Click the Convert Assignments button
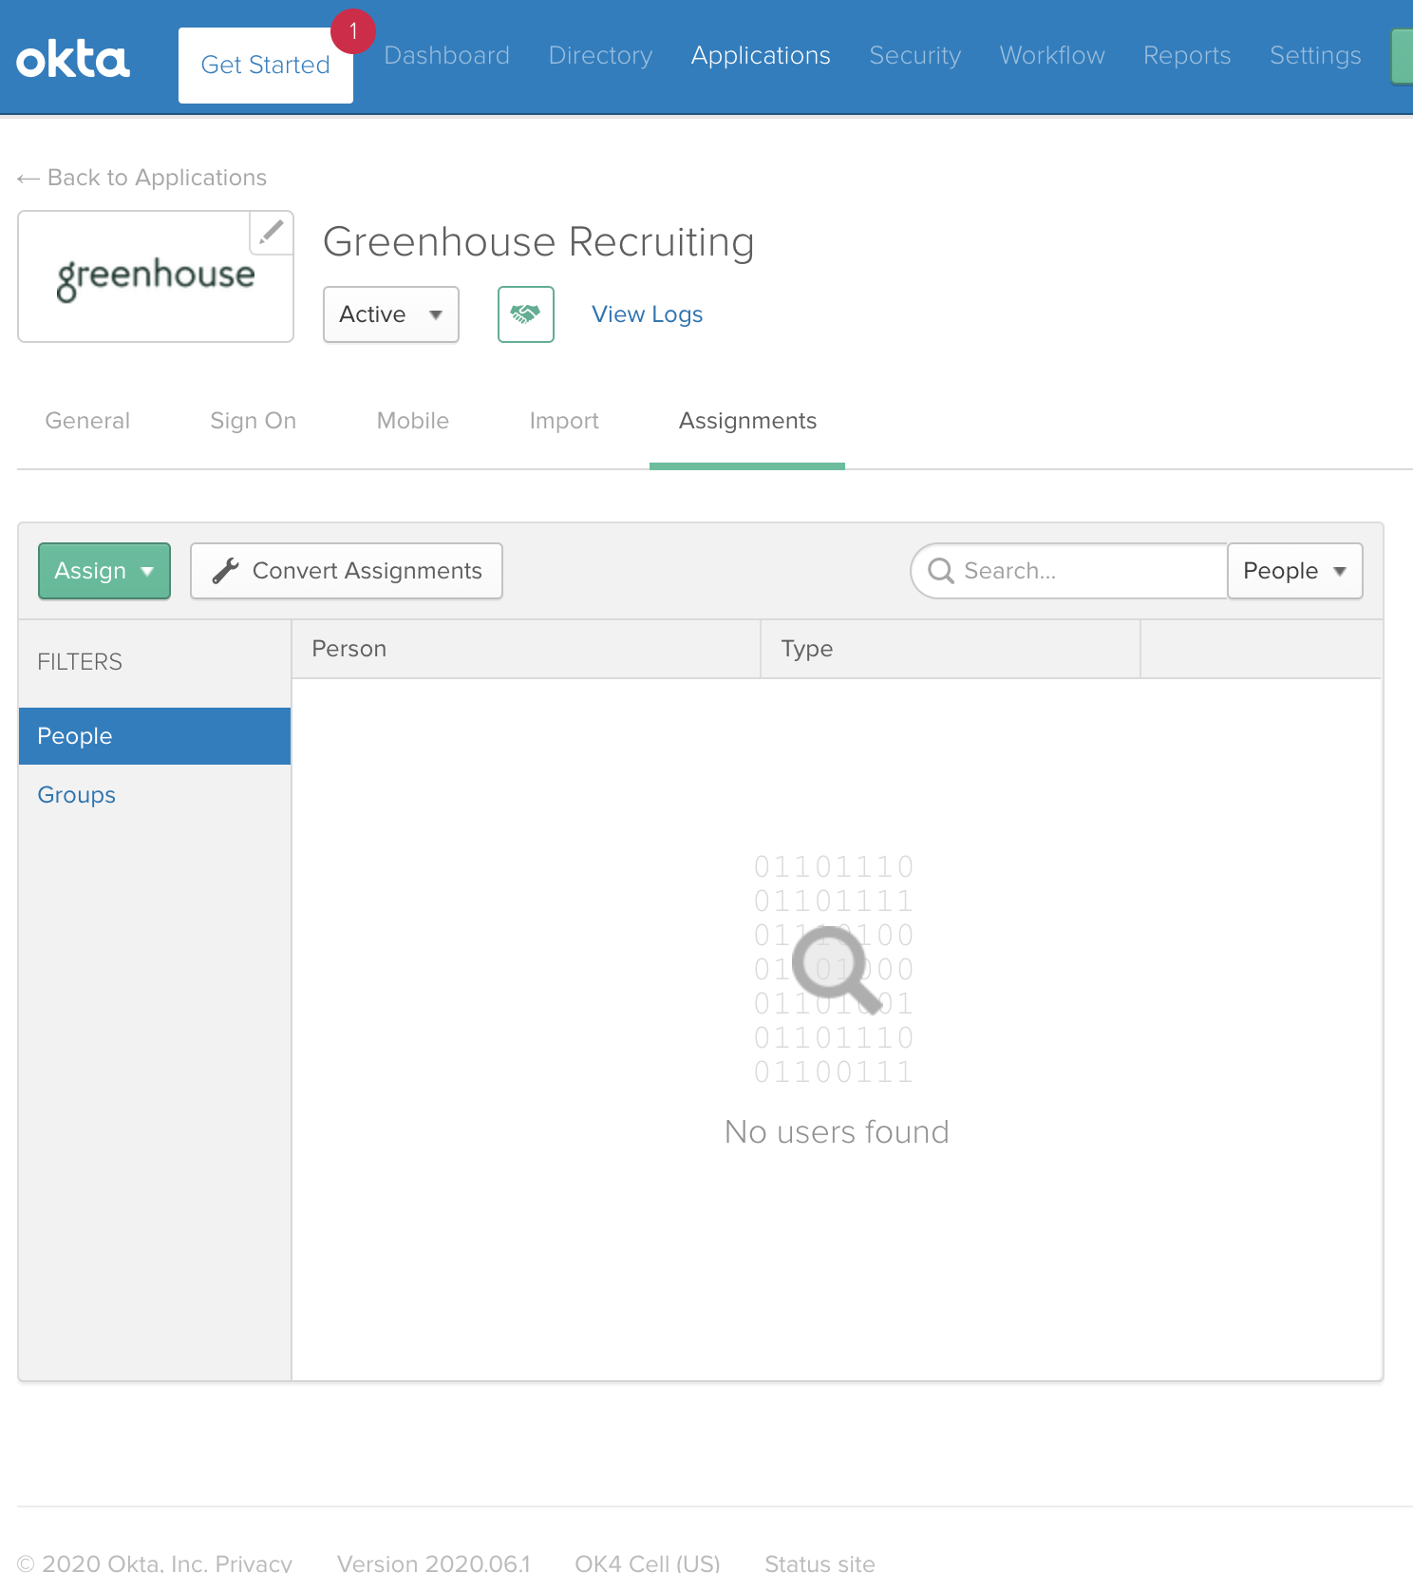Screen dimensions: 1413x1573 [x=347, y=571]
